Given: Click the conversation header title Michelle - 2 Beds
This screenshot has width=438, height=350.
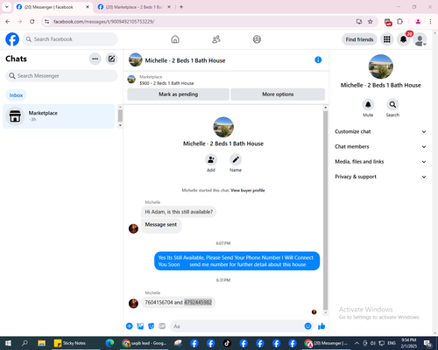Looking at the screenshot, I should (x=185, y=60).
